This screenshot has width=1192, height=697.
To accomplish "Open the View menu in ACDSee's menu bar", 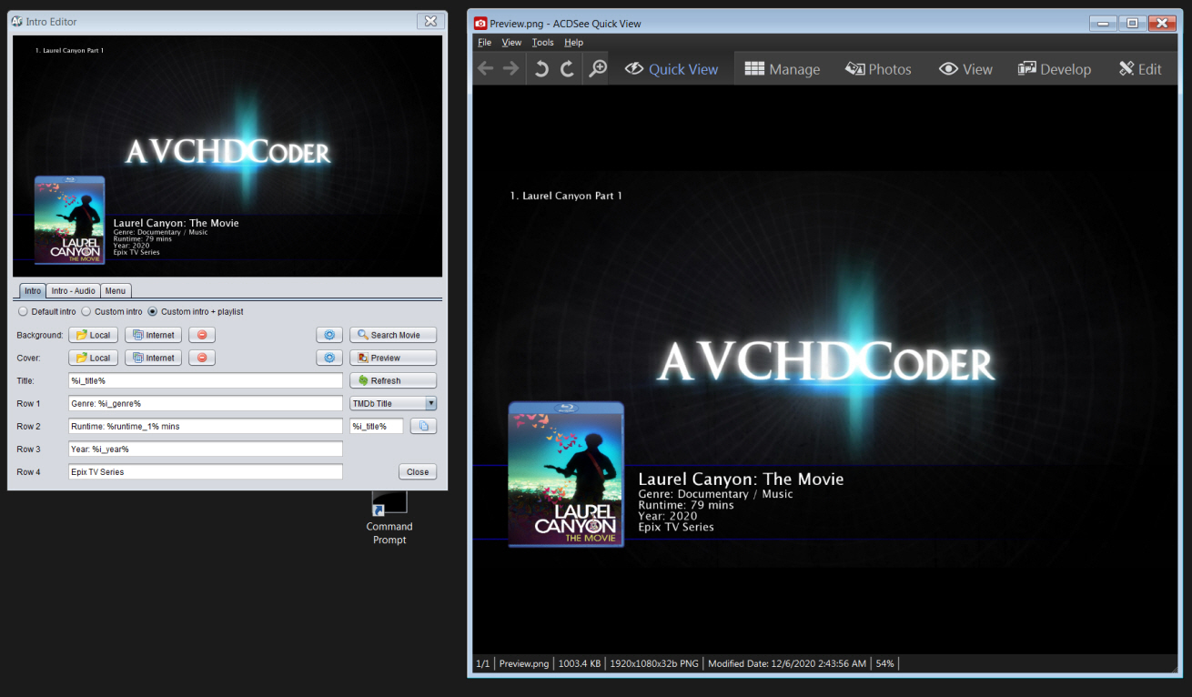I will (512, 43).
